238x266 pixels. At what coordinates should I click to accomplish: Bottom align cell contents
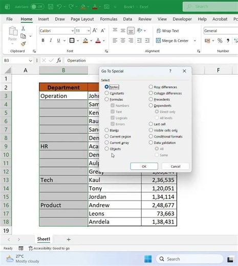[131, 31]
